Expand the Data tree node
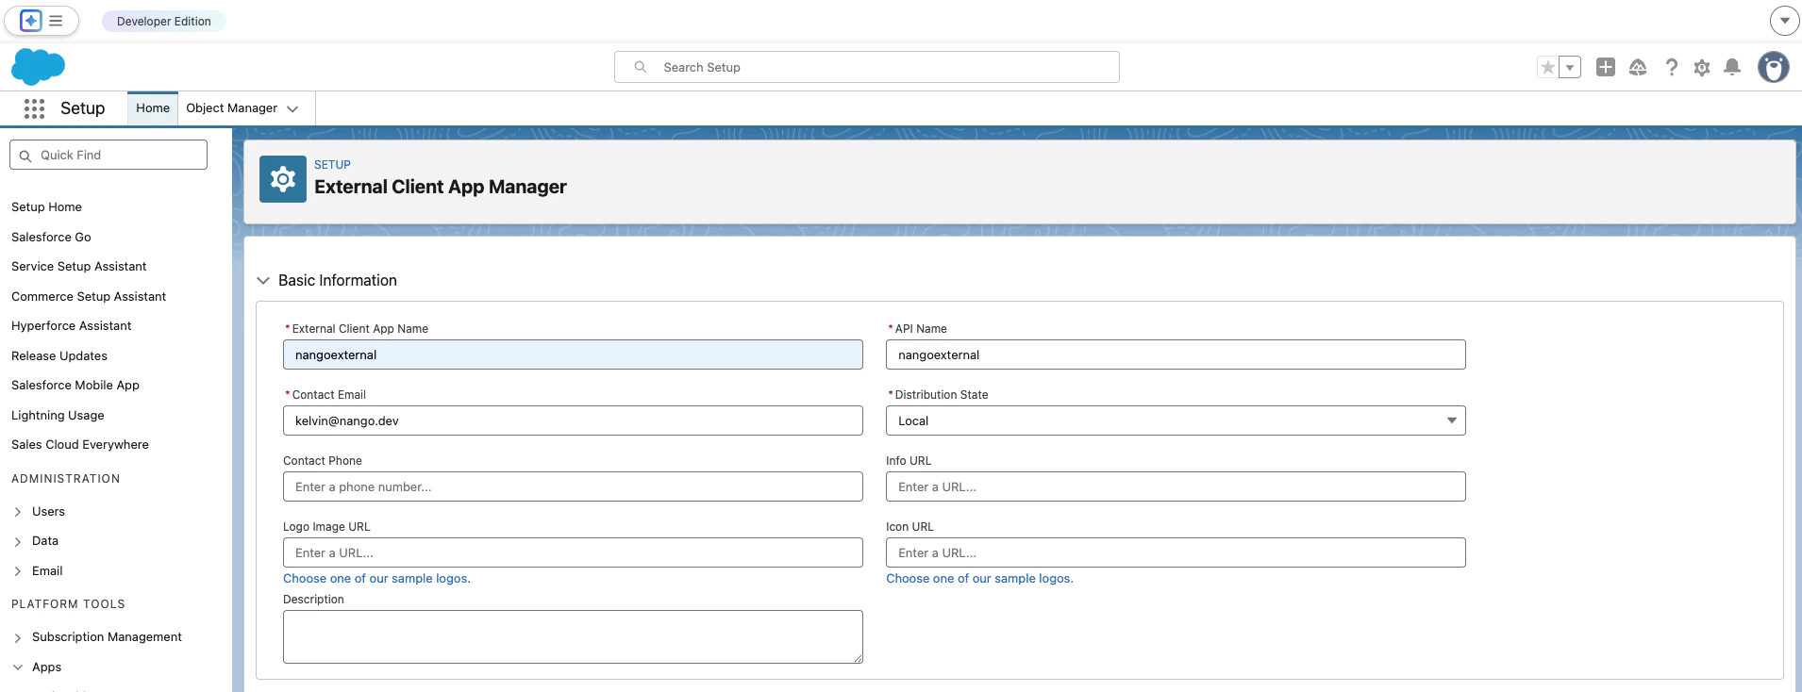Viewport: 1802px width, 692px height. point(18,541)
